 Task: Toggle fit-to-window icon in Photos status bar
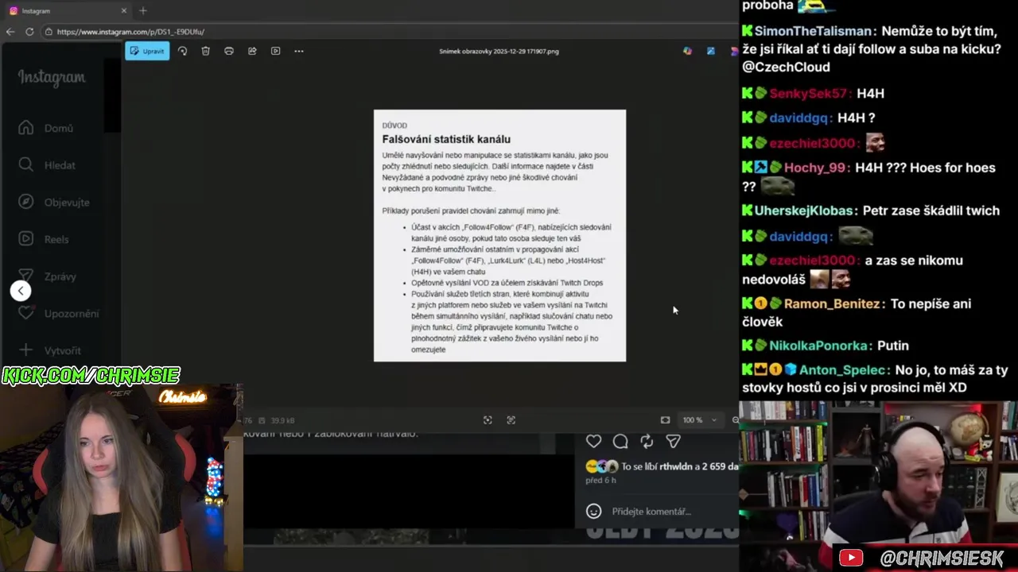pos(665,420)
